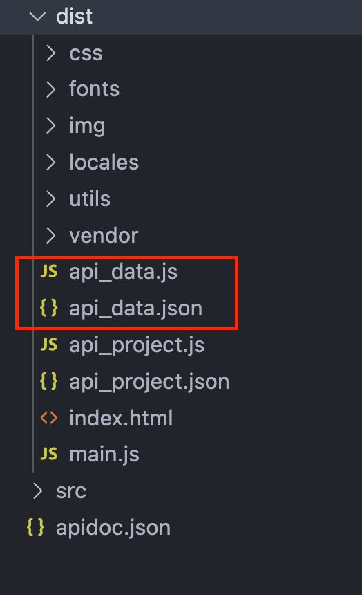
Task: Click the braces icon next to api_project.json
Action: click(x=49, y=381)
